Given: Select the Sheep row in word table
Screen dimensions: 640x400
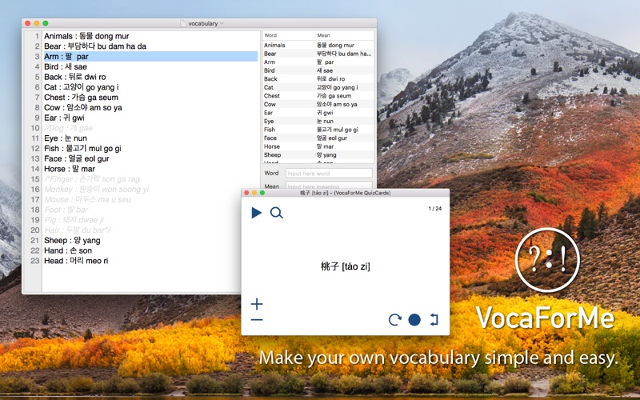Looking at the screenshot, I should 318,154.
